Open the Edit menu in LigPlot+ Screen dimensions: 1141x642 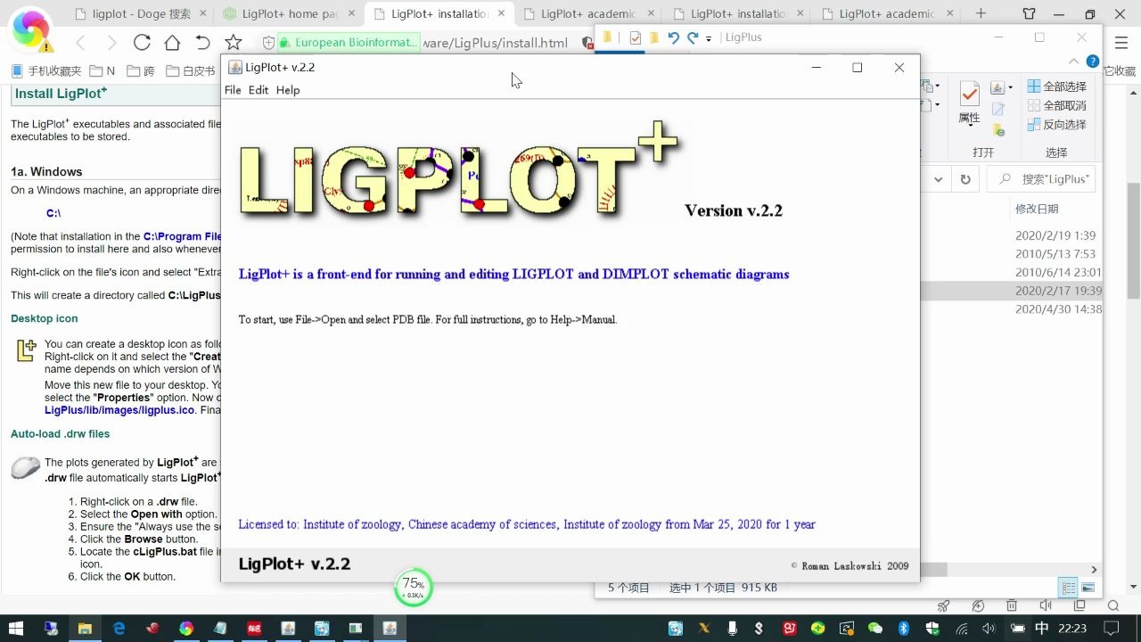tap(259, 90)
